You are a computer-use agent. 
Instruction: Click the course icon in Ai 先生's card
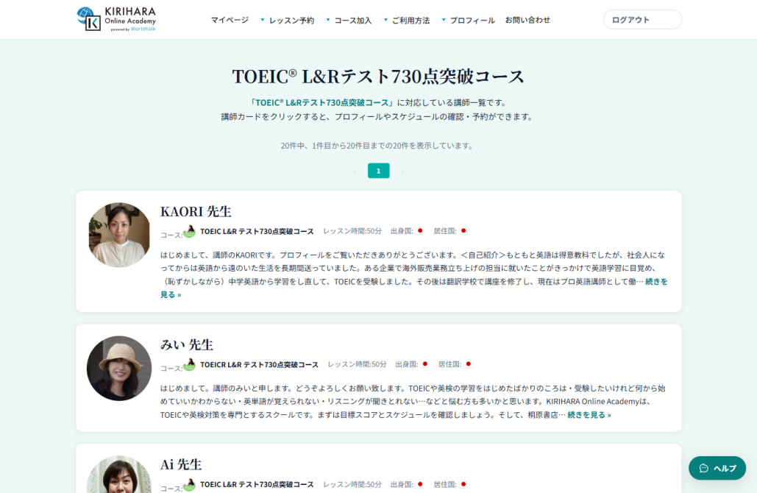pyautogui.click(x=189, y=484)
